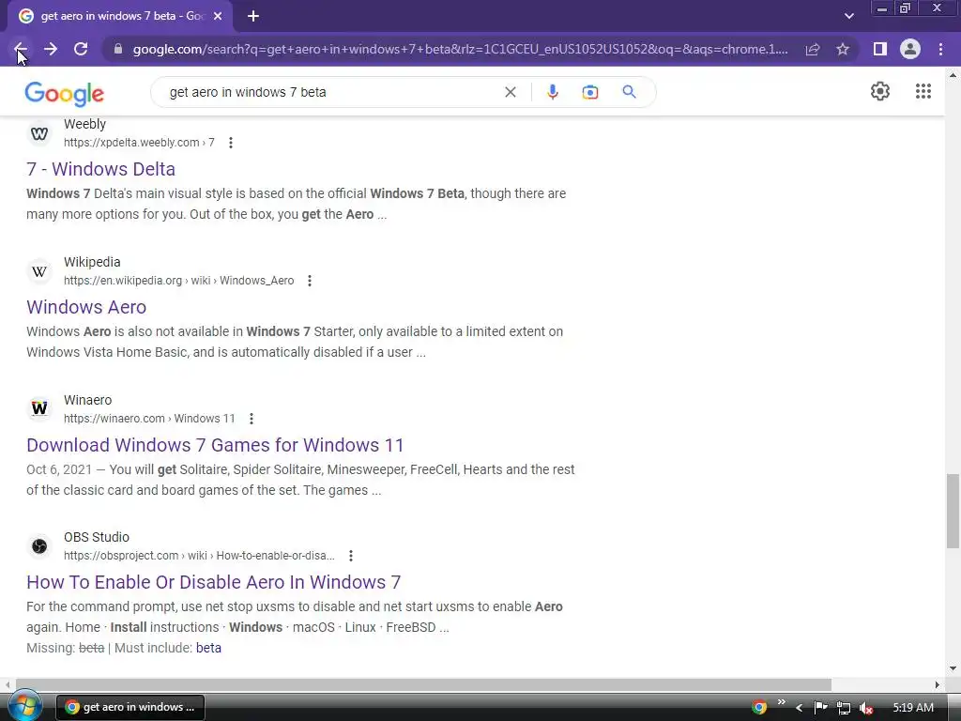Image resolution: width=961 pixels, height=721 pixels.
Task: Click the 5:19 AM clock
Action: point(913,708)
